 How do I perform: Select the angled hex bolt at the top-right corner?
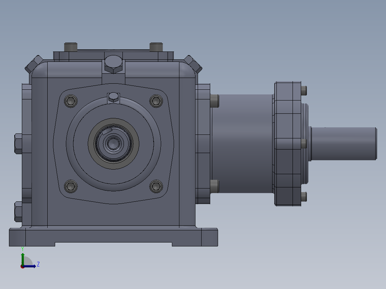[x=193, y=64]
